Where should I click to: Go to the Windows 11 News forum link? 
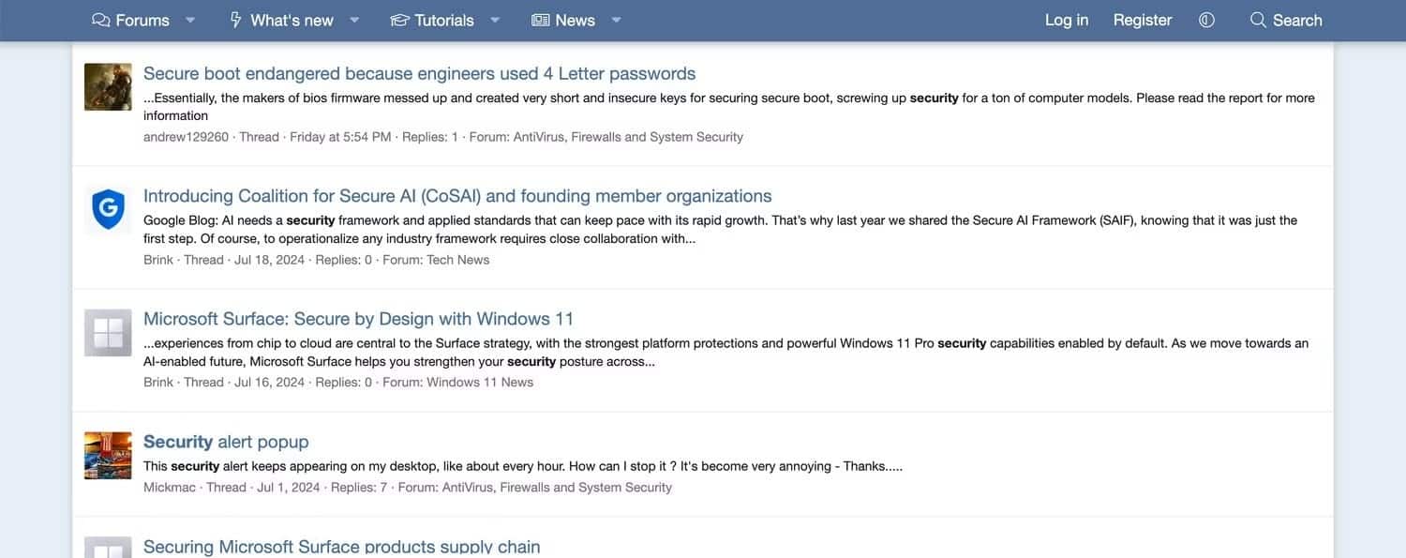480,383
